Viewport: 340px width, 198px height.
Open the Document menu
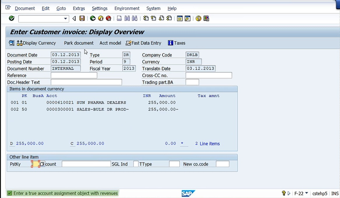pos(25,8)
